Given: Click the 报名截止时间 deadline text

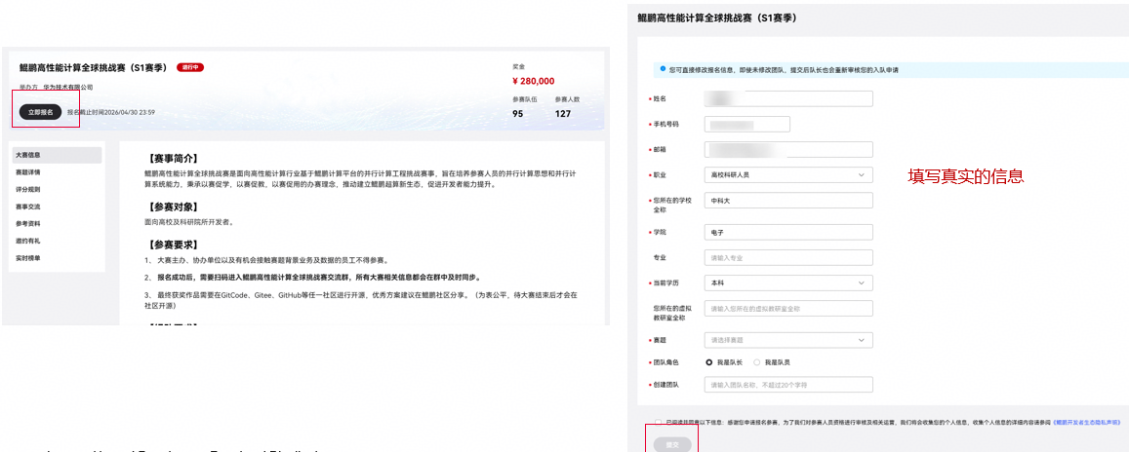Looking at the screenshot, I should coord(111,113).
